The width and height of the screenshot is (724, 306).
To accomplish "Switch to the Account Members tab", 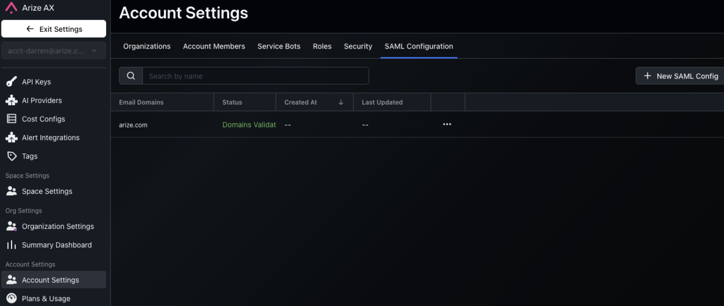I will pyautogui.click(x=214, y=46).
